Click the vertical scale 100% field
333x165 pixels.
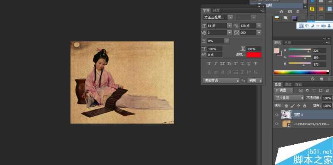pyautogui.click(x=215, y=49)
